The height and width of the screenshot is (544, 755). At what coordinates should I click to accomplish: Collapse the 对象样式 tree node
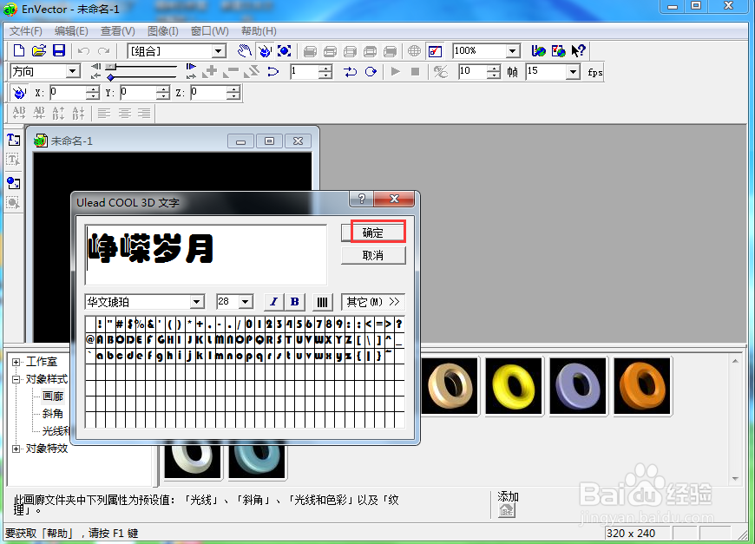pyautogui.click(x=16, y=379)
